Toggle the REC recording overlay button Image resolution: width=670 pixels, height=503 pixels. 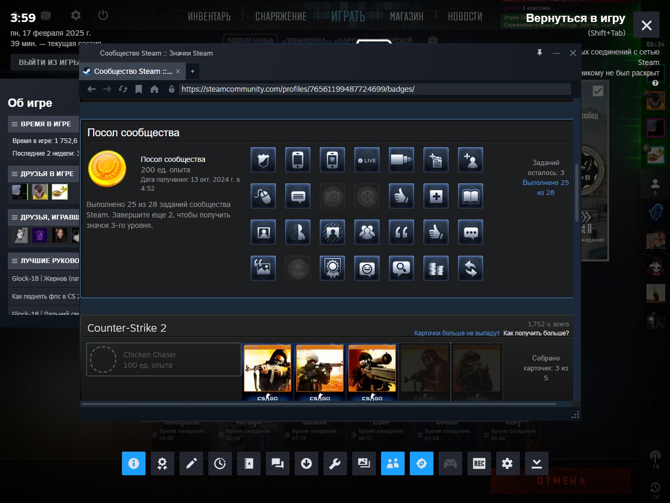point(479,464)
